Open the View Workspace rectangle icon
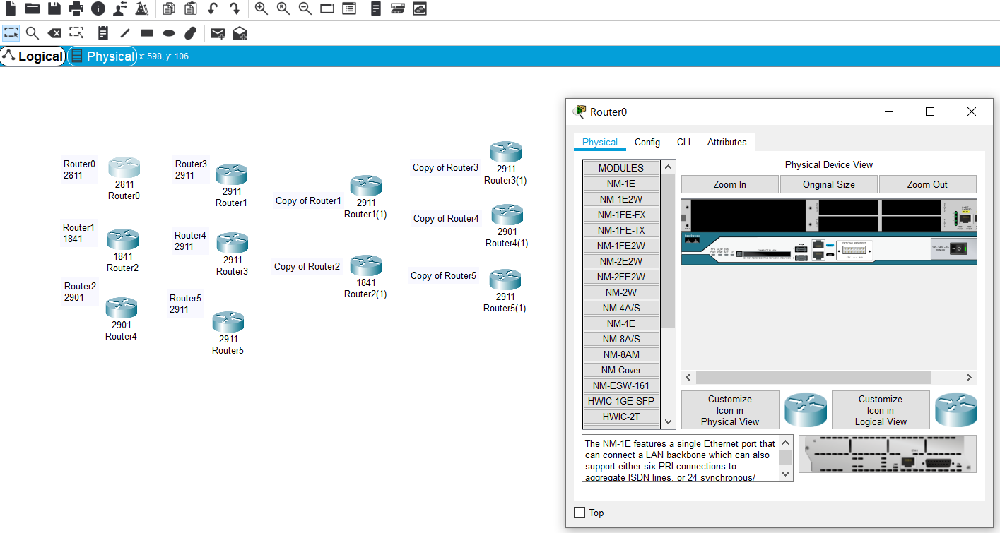 tap(327, 8)
